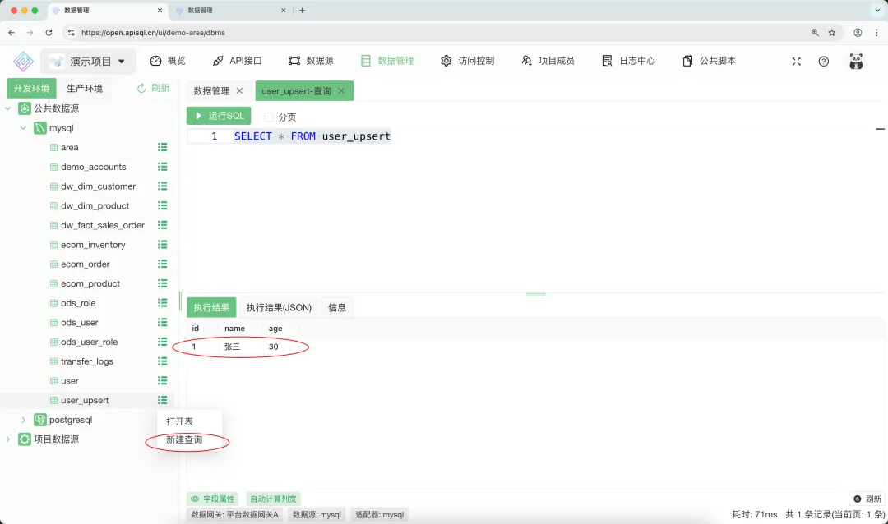Image resolution: width=888 pixels, height=524 pixels.
Task: Open the help question mark icon
Action: 823,61
